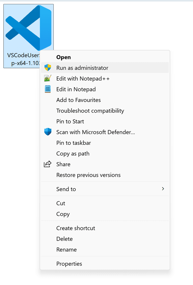This screenshot has height=285, width=193.
Task: Select Edit with Notepad++
Action: pyautogui.click(x=105, y=78)
